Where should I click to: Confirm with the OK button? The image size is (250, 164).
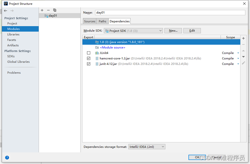(x=197, y=157)
